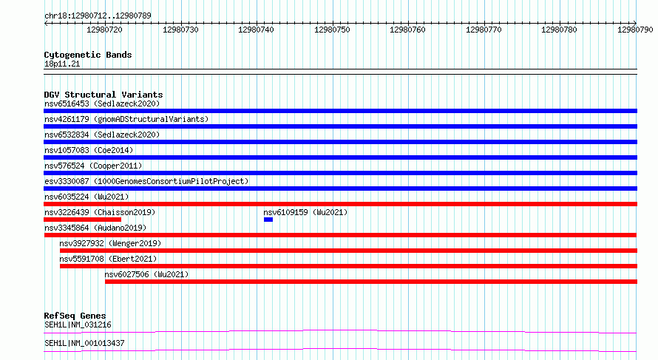Viewport: 658px width, 360px height.
Task: Click ruler position 12980760
Action: (407, 30)
